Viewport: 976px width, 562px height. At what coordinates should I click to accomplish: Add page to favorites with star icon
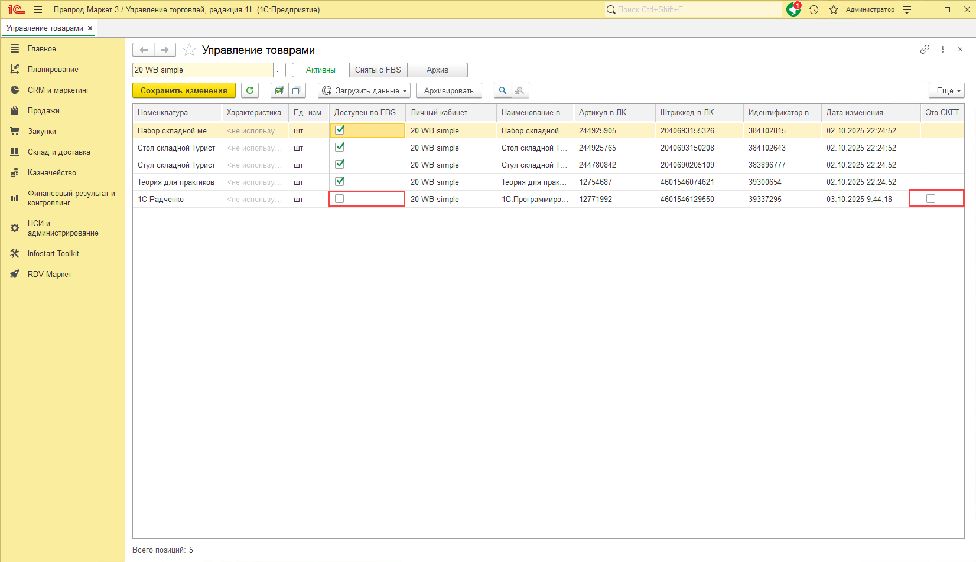[x=189, y=50]
